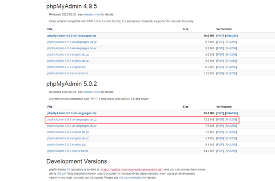Open SHA256 checksum for 5.0.2 all-languages zip
The image size is (275, 181).
coord(231,113)
